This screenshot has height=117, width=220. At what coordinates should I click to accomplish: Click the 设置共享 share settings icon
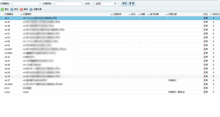[31, 9]
